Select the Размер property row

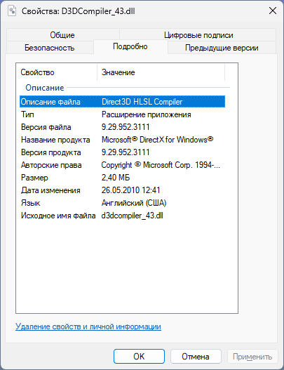click(x=122, y=178)
